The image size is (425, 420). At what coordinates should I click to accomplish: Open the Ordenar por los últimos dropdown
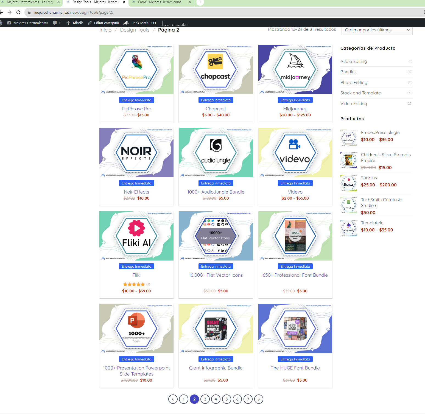pos(377,30)
